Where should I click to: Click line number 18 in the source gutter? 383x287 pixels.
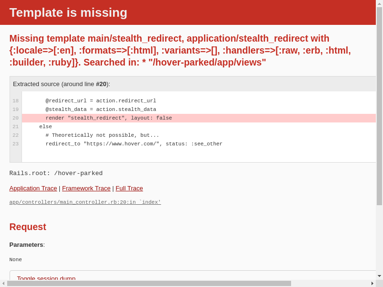(x=16, y=101)
